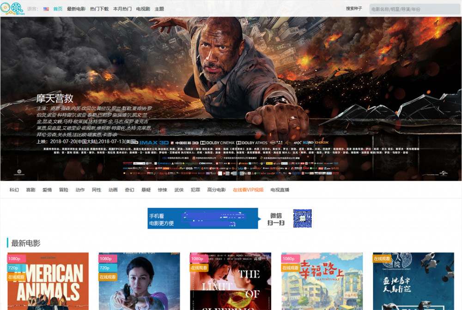This screenshot has width=462, height=310.
Task: Click 720p badge on American Animals poster
Action: point(13,268)
